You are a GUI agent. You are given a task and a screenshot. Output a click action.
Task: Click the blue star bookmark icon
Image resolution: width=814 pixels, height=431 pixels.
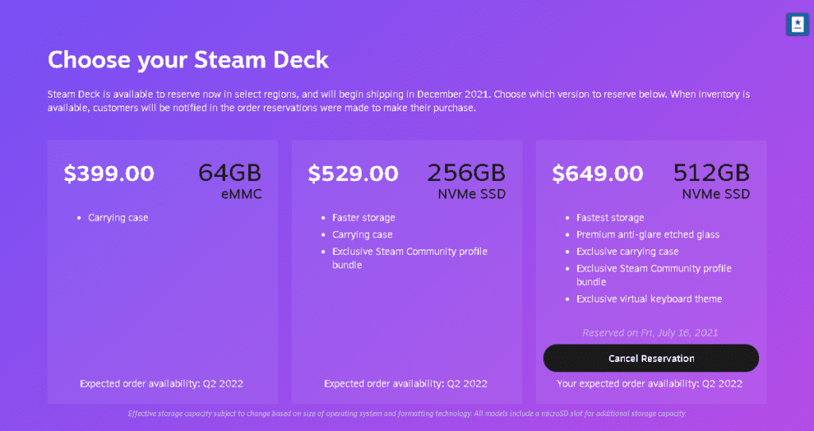(x=797, y=25)
